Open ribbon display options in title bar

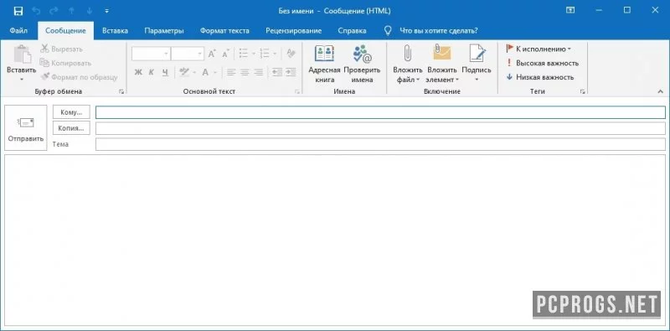tap(570, 10)
